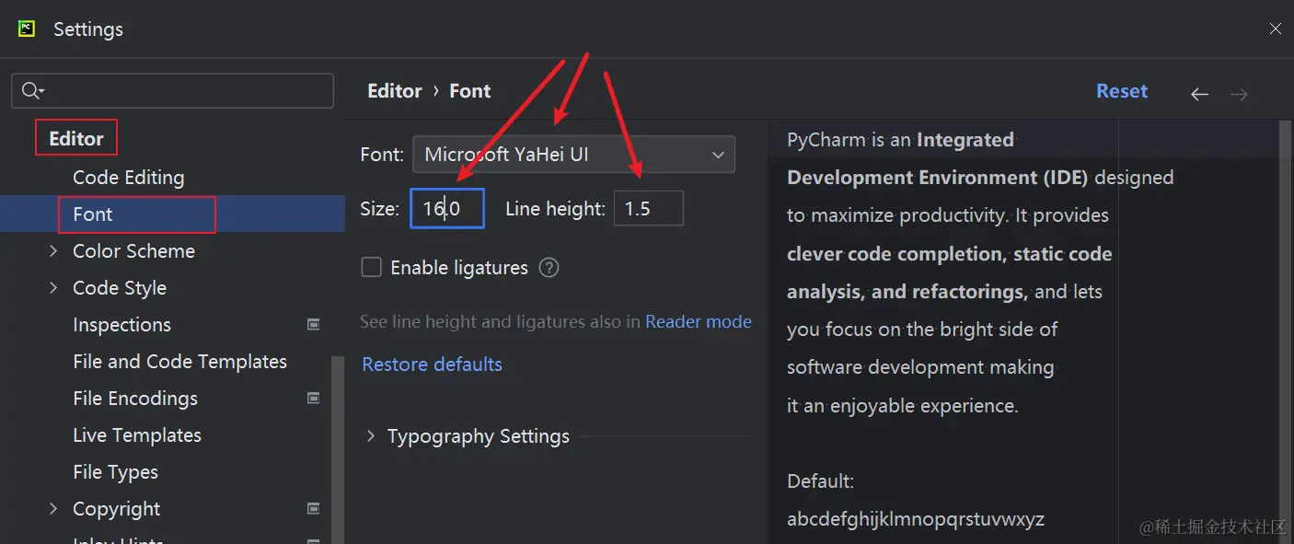
Task: Click the Reader mode link
Action: [x=699, y=322]
